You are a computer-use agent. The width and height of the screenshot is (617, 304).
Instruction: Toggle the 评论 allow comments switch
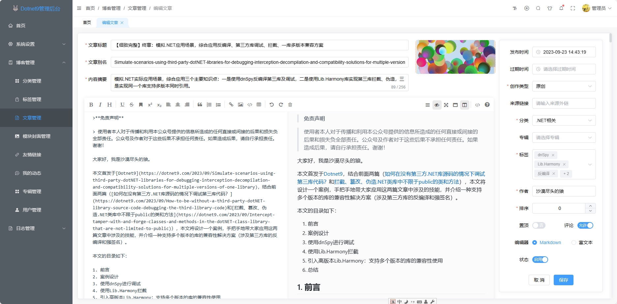[585, 225]
